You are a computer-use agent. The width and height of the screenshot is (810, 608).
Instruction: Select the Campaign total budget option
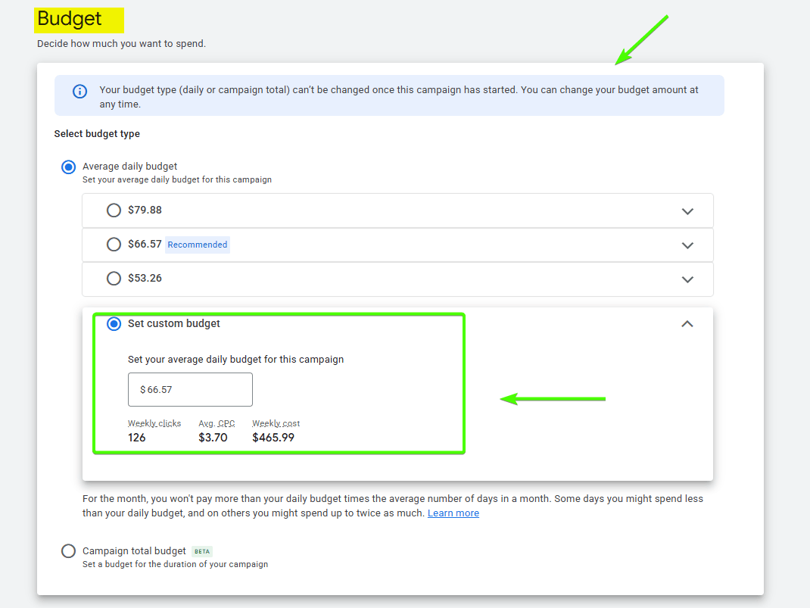pyautogui.click(x=68, y=551)
